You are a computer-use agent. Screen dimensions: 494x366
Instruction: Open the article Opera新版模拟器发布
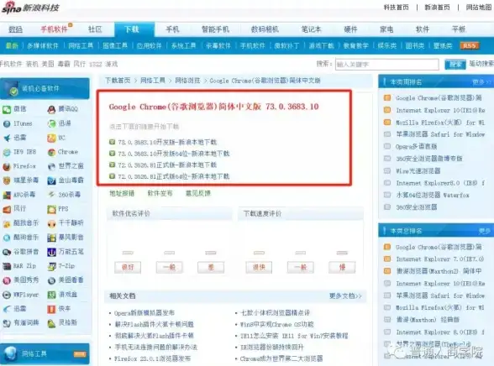(145, 313)
